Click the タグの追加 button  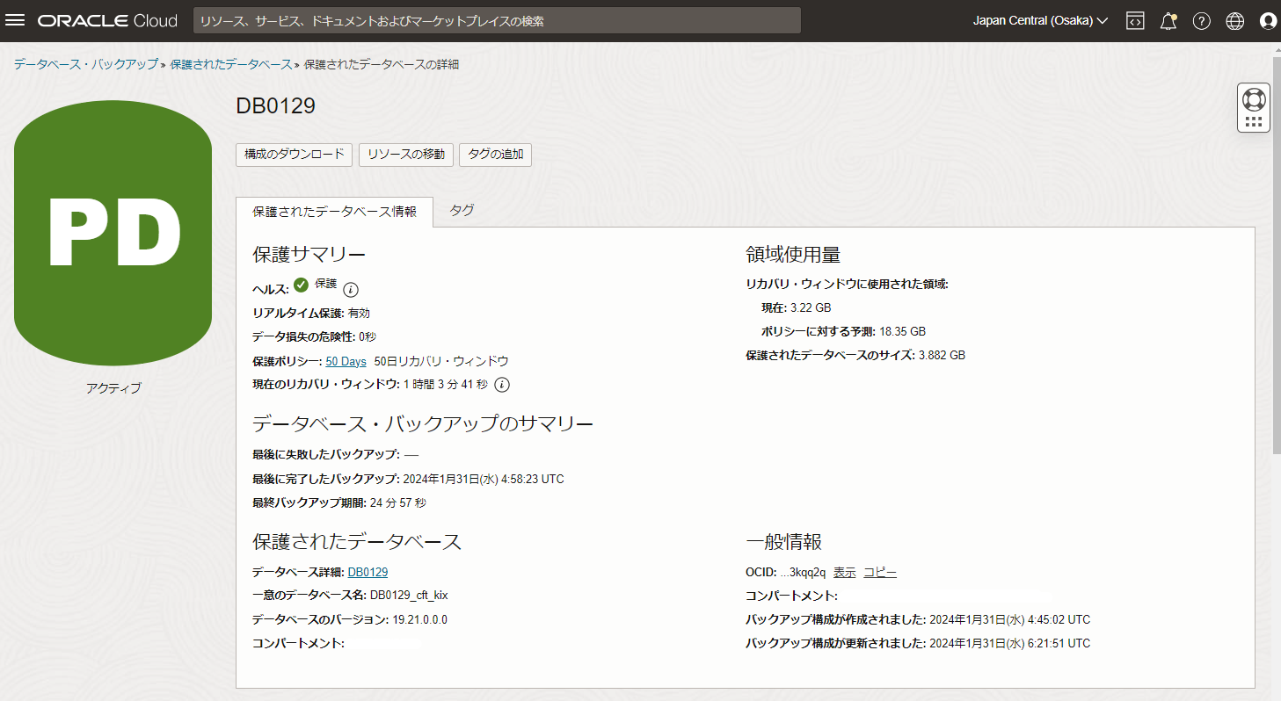(x=495, y=155)
